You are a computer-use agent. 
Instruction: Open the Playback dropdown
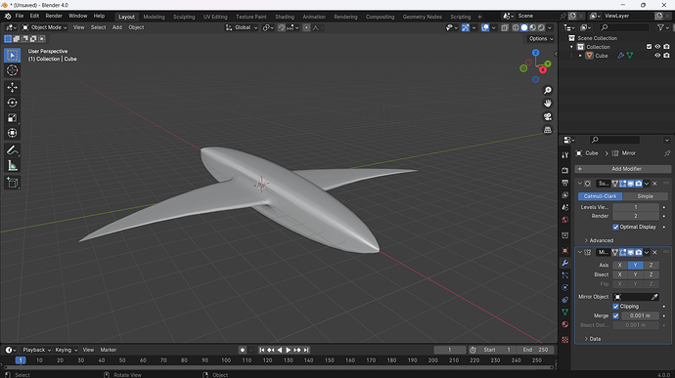point(36,350)
